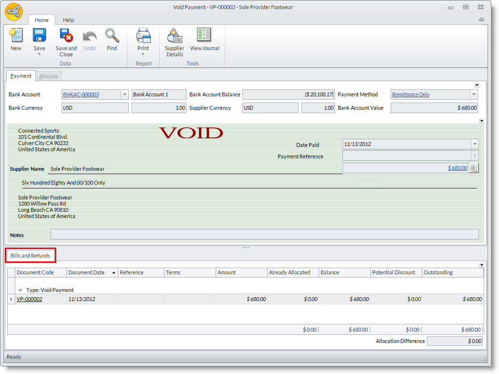Open the Print report icon

coord(143,36)
